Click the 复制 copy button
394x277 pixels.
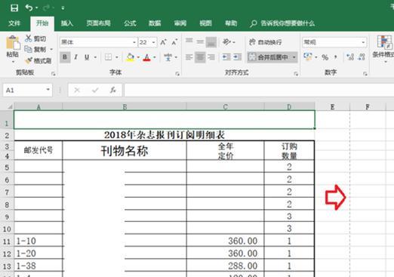35,49
